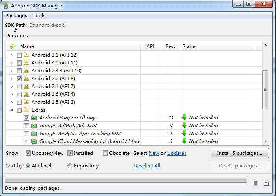Click the Status column header
The height and width of the screenshot is (196, 276).
coord(218,46)
